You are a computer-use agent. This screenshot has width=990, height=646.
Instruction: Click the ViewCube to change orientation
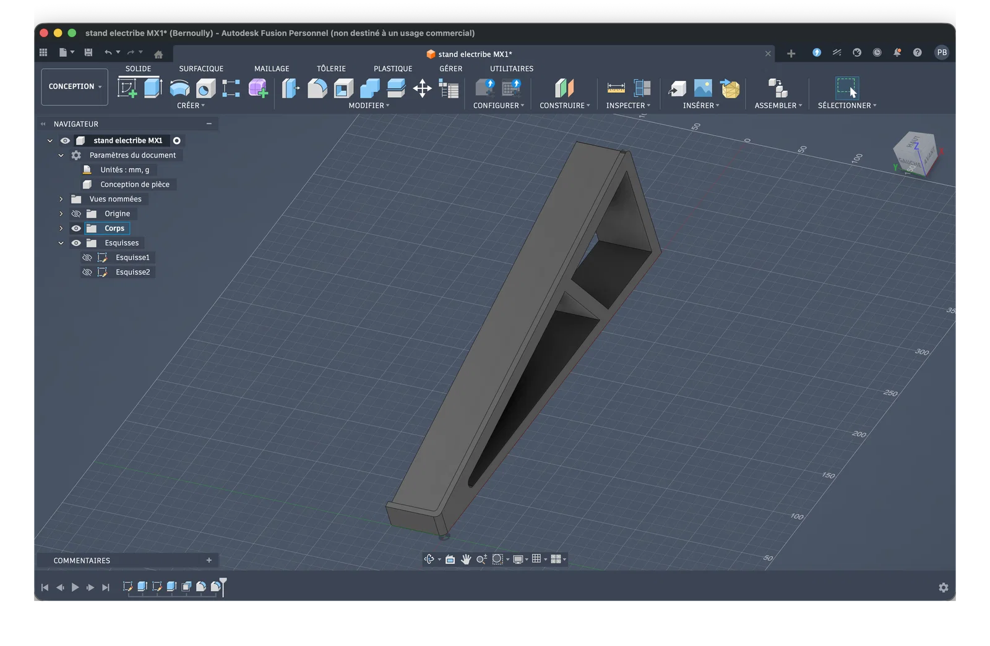[x=915, y=153]
